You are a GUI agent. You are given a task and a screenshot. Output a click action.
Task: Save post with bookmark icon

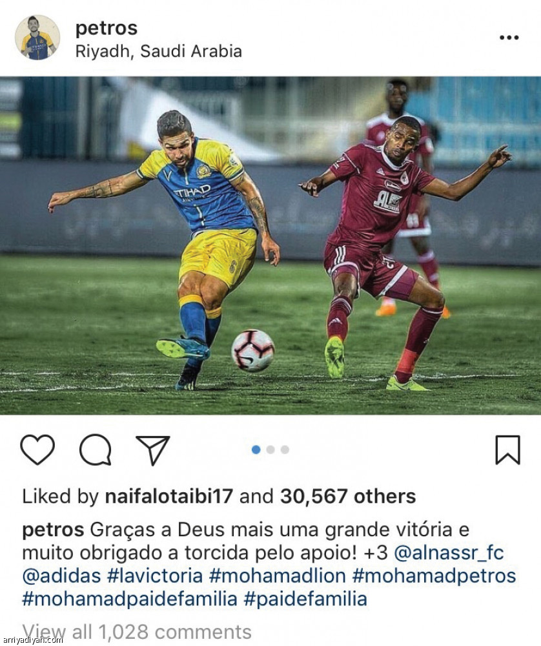507,450
